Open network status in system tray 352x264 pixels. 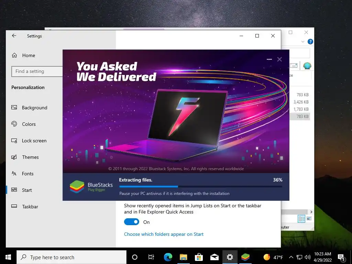tap(299, 257)
